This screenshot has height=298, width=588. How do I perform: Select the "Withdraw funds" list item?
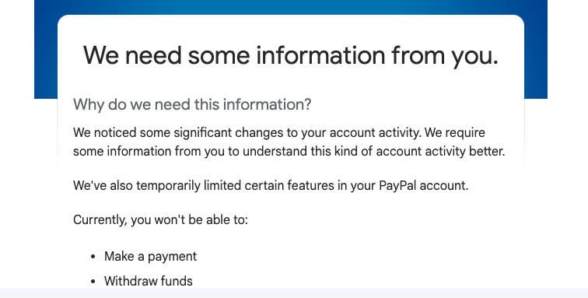149,281
